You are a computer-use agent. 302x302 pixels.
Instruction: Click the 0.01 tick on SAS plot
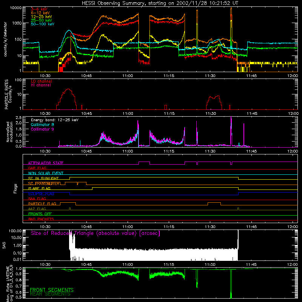pos(17,259)
